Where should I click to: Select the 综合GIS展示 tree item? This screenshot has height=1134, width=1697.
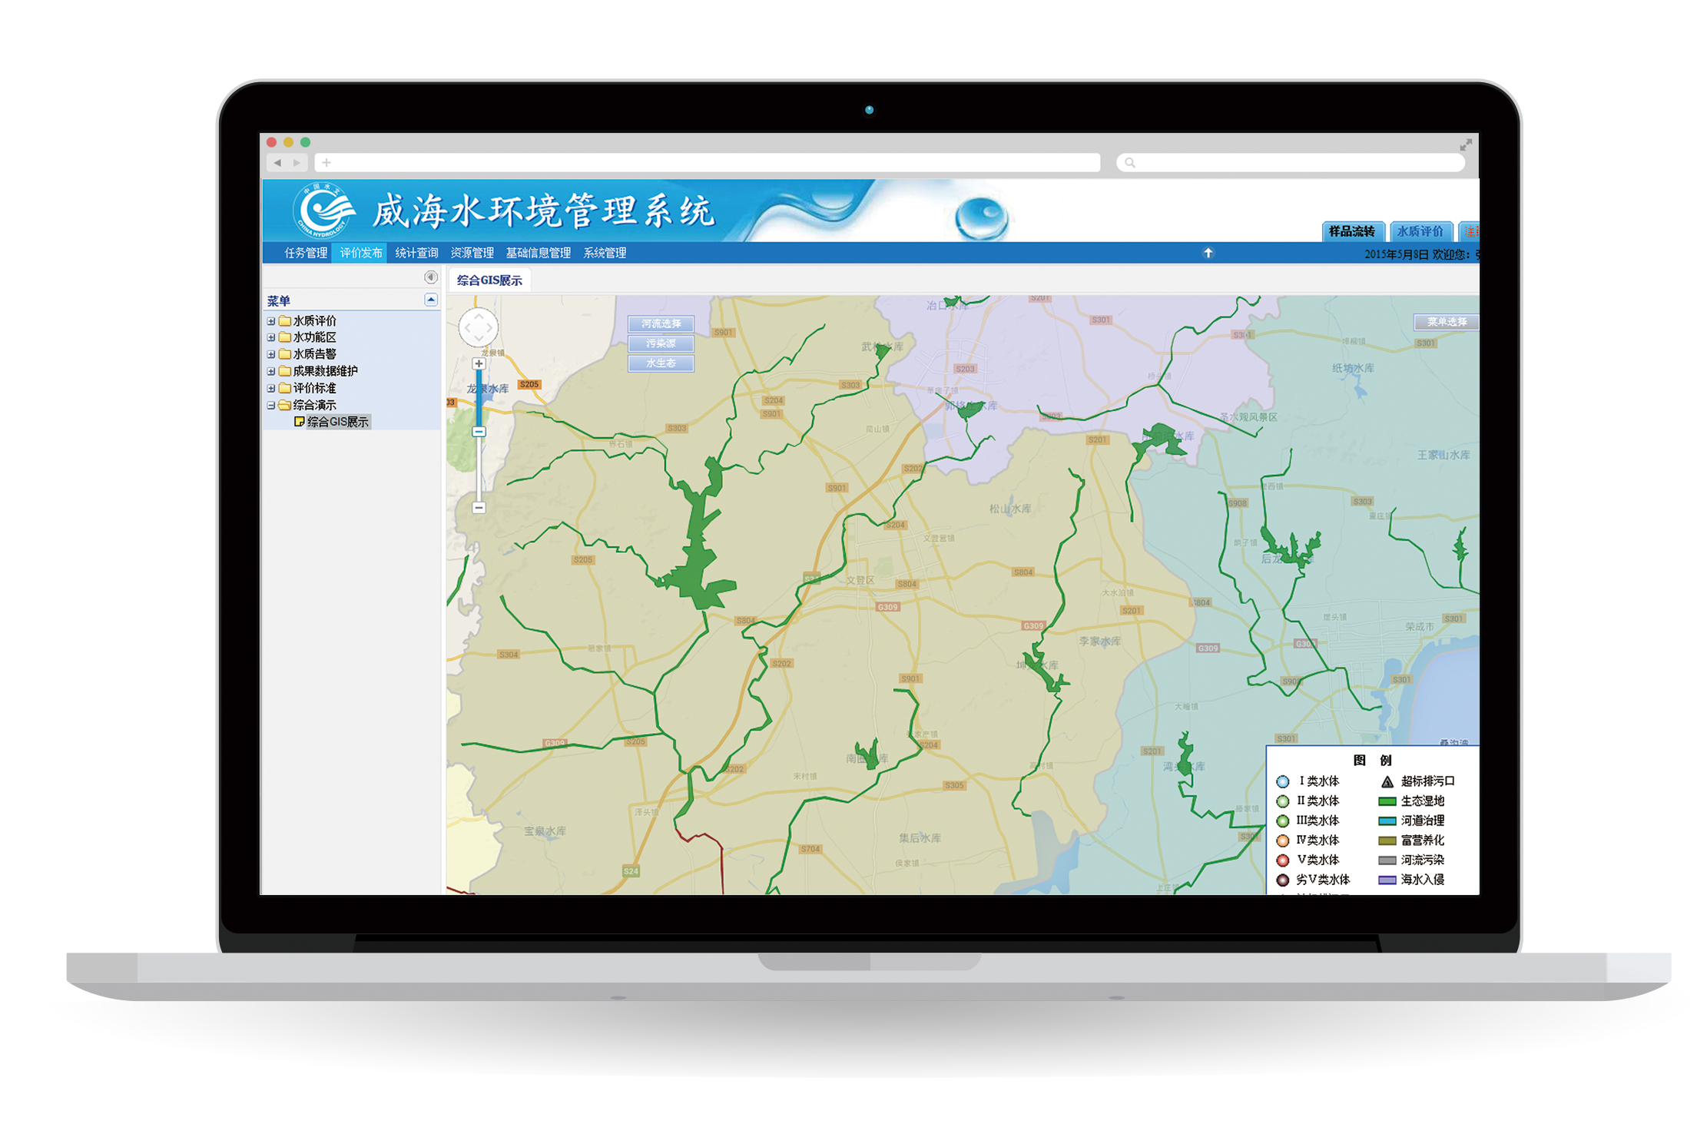point(337,422)
